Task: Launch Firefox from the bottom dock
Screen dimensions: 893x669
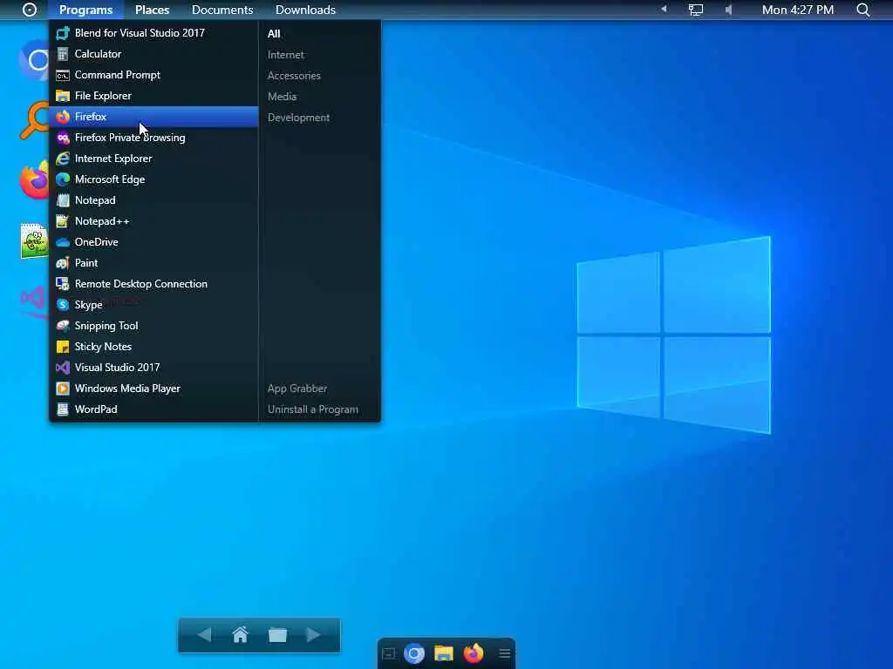Action: pos(474,653)
